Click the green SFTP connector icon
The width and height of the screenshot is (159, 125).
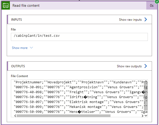[6, 5]
